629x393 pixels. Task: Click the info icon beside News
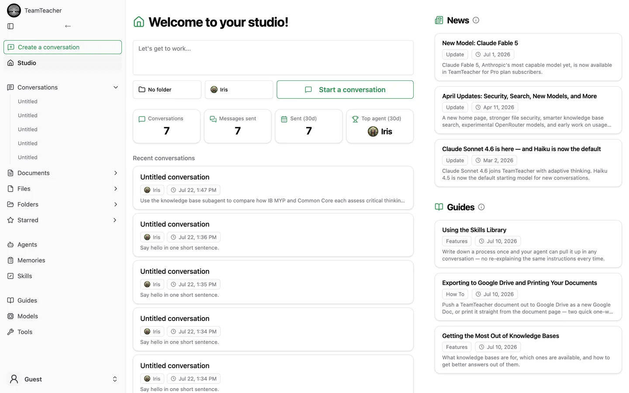[x=476, y=20]
